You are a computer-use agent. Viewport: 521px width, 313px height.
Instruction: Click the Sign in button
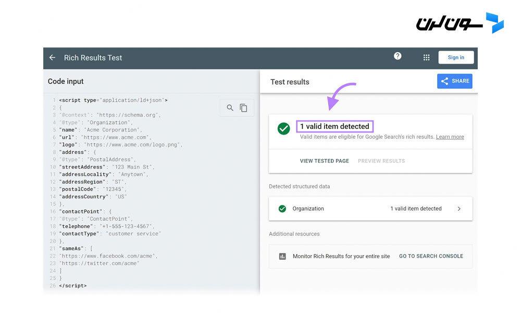coord(456,57)
